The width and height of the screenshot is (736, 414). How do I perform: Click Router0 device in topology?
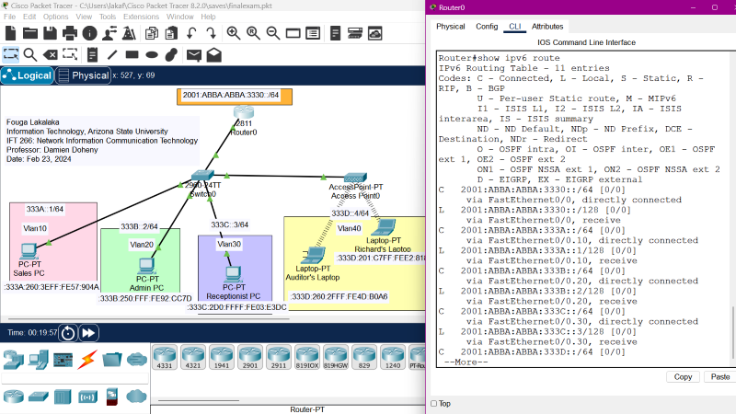click(x=244, y=112)
